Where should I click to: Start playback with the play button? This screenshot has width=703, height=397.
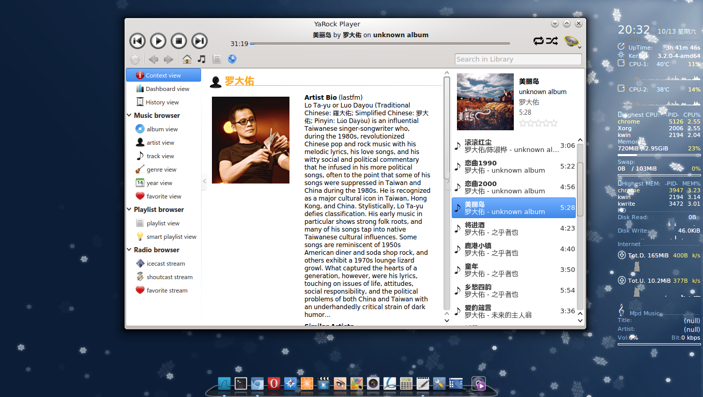pyautogui.click(x=158, y=41)
